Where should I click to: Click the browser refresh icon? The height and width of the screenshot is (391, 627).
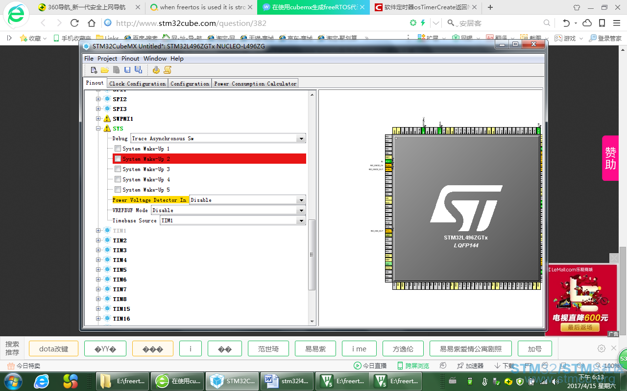coord(74,23)
